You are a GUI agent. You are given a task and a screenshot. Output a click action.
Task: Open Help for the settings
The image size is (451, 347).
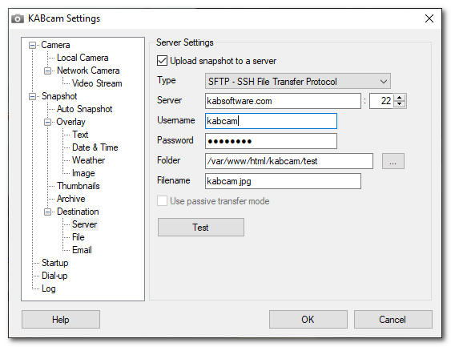point(61,320)
